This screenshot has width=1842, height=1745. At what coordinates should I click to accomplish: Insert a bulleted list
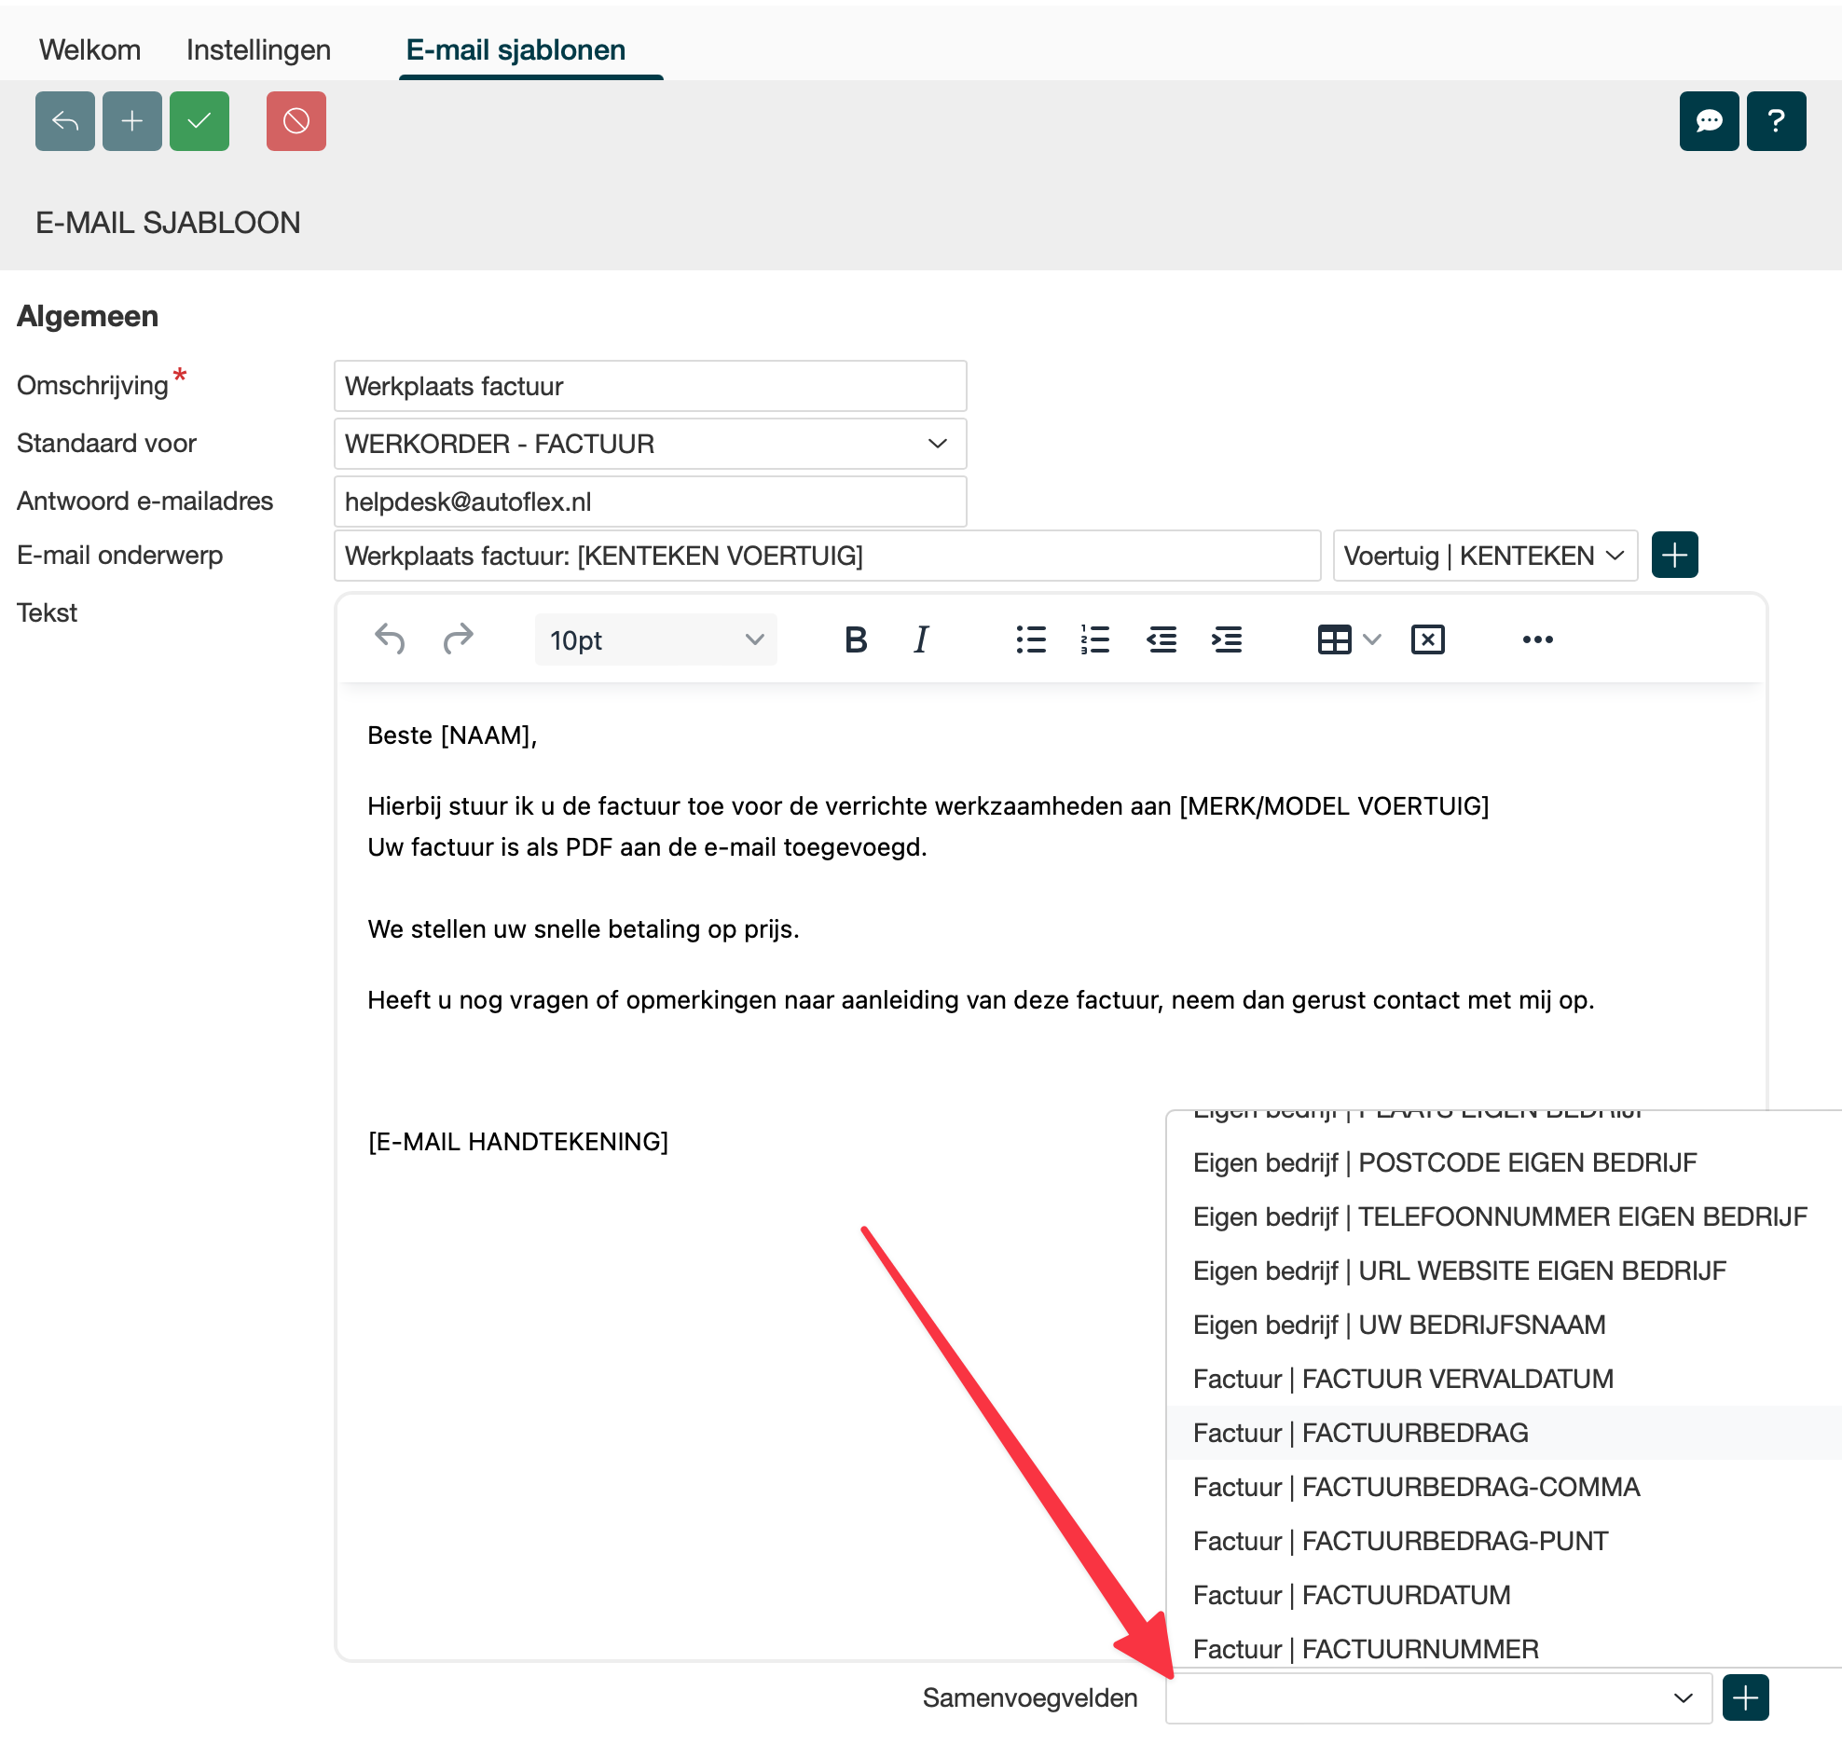click(x=1030, y=639)
